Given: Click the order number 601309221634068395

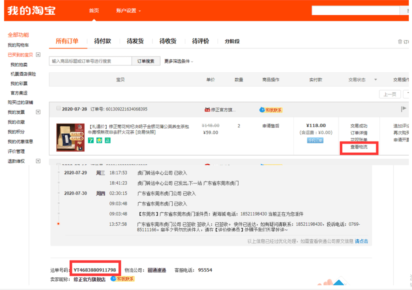Looking at the screenshot, I should coord(127,109).
